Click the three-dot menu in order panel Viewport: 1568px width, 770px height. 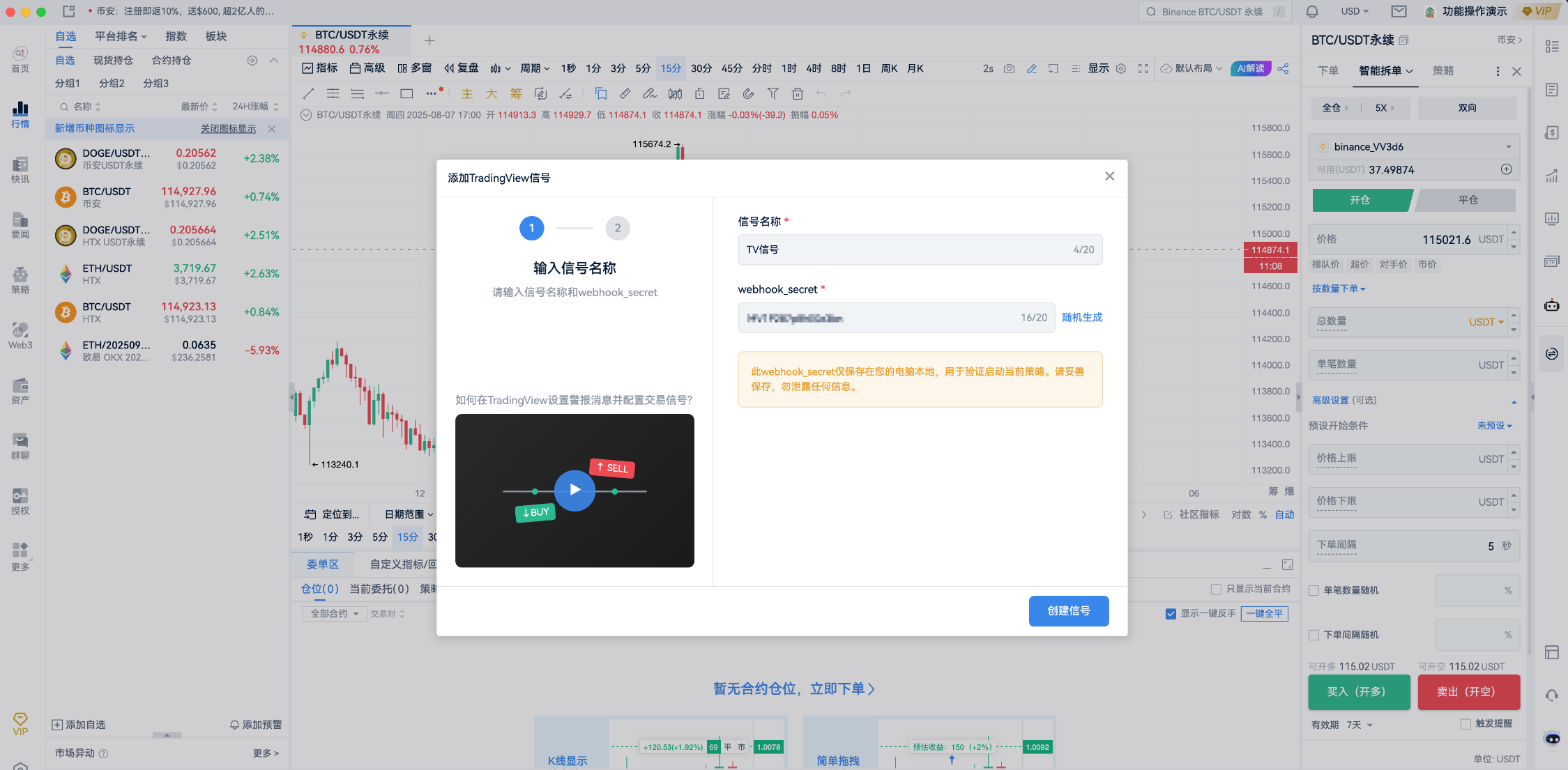(1498, 71)
